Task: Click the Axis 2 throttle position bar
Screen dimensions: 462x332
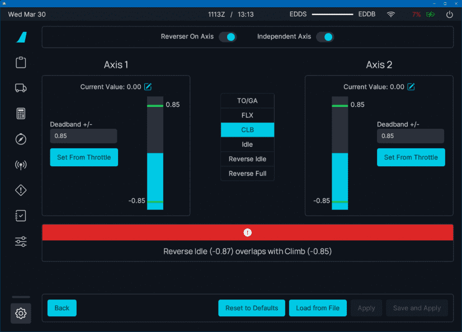Action: coord(340,152)
